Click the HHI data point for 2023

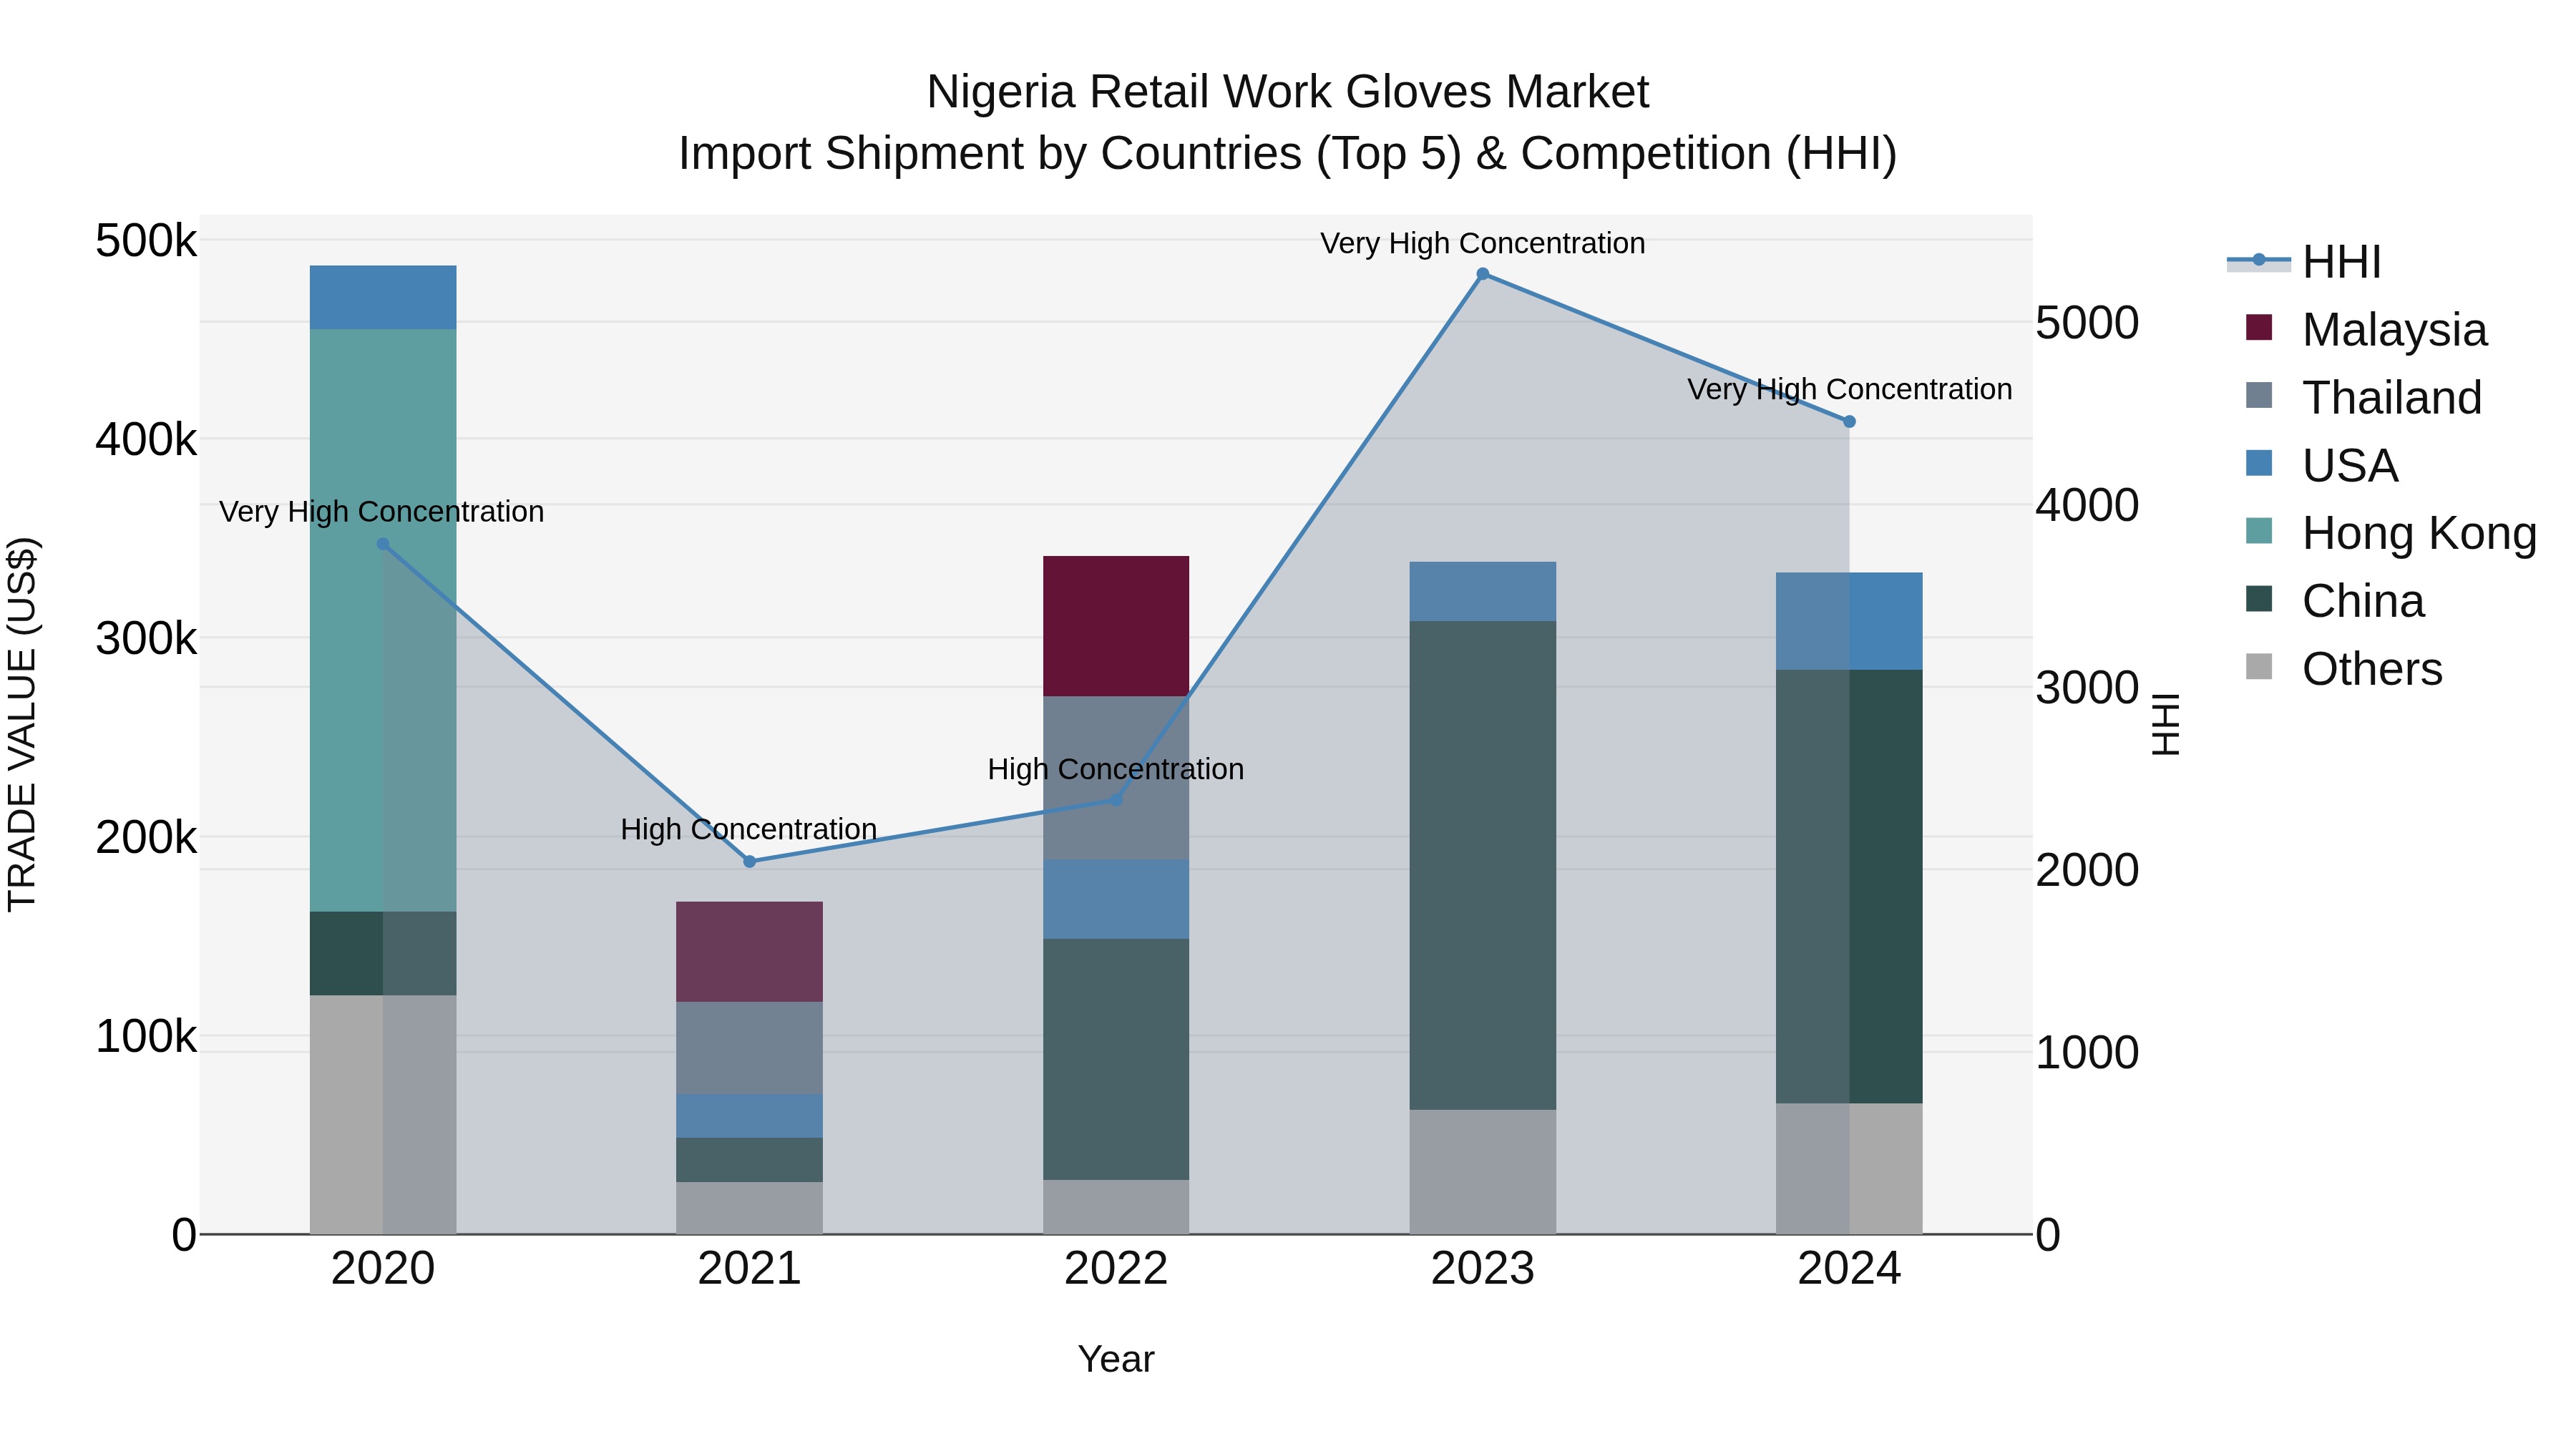point(1483,274)
